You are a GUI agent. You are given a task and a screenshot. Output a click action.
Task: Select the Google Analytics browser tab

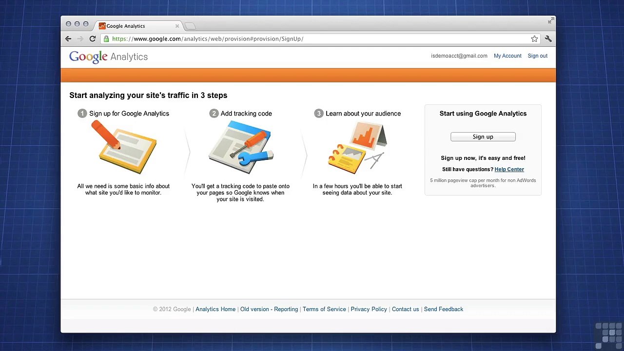point(139,26)
